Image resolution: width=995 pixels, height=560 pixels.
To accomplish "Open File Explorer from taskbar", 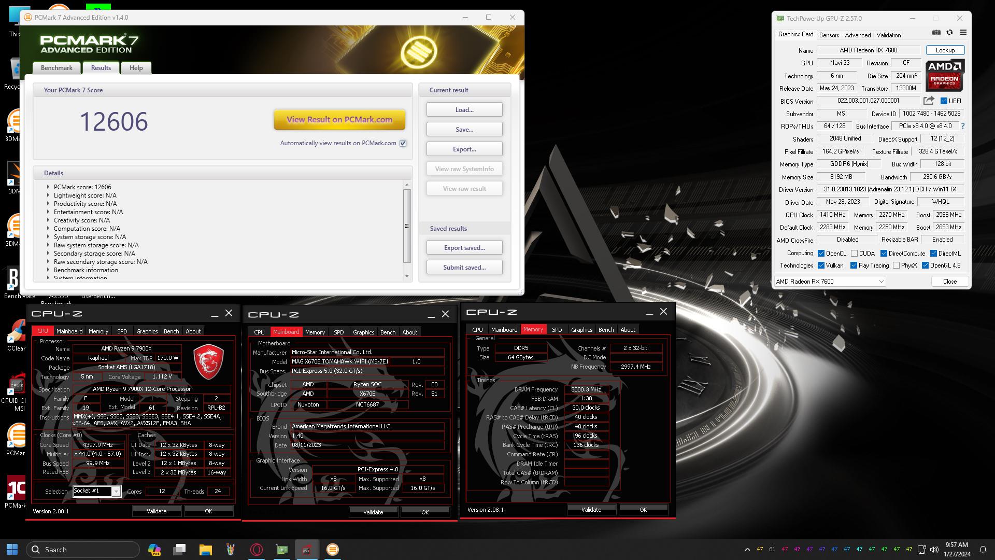I will point(205,549).
